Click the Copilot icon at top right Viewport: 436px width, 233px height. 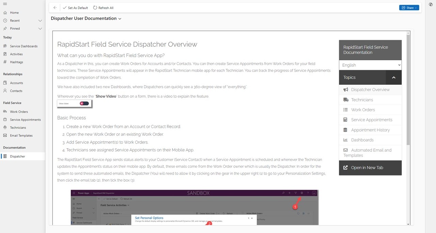click(431, 4)
